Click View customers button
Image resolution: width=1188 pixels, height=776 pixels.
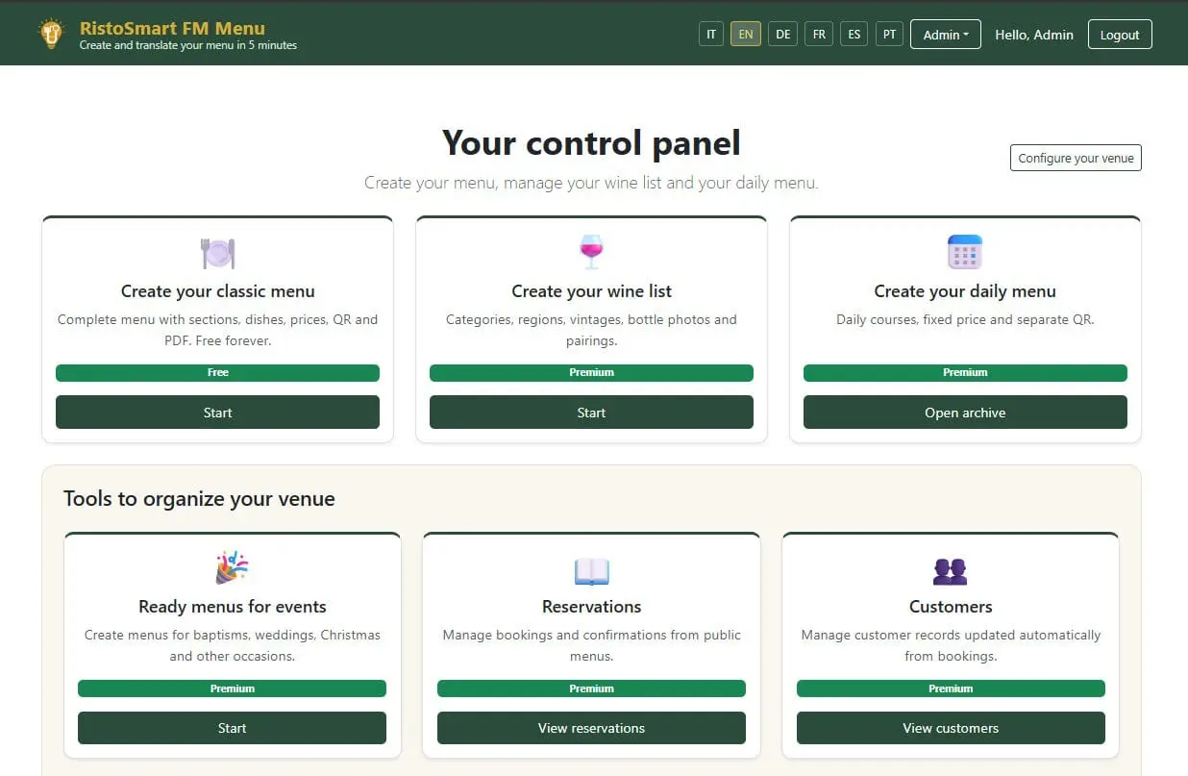click(x=951, y=728)
